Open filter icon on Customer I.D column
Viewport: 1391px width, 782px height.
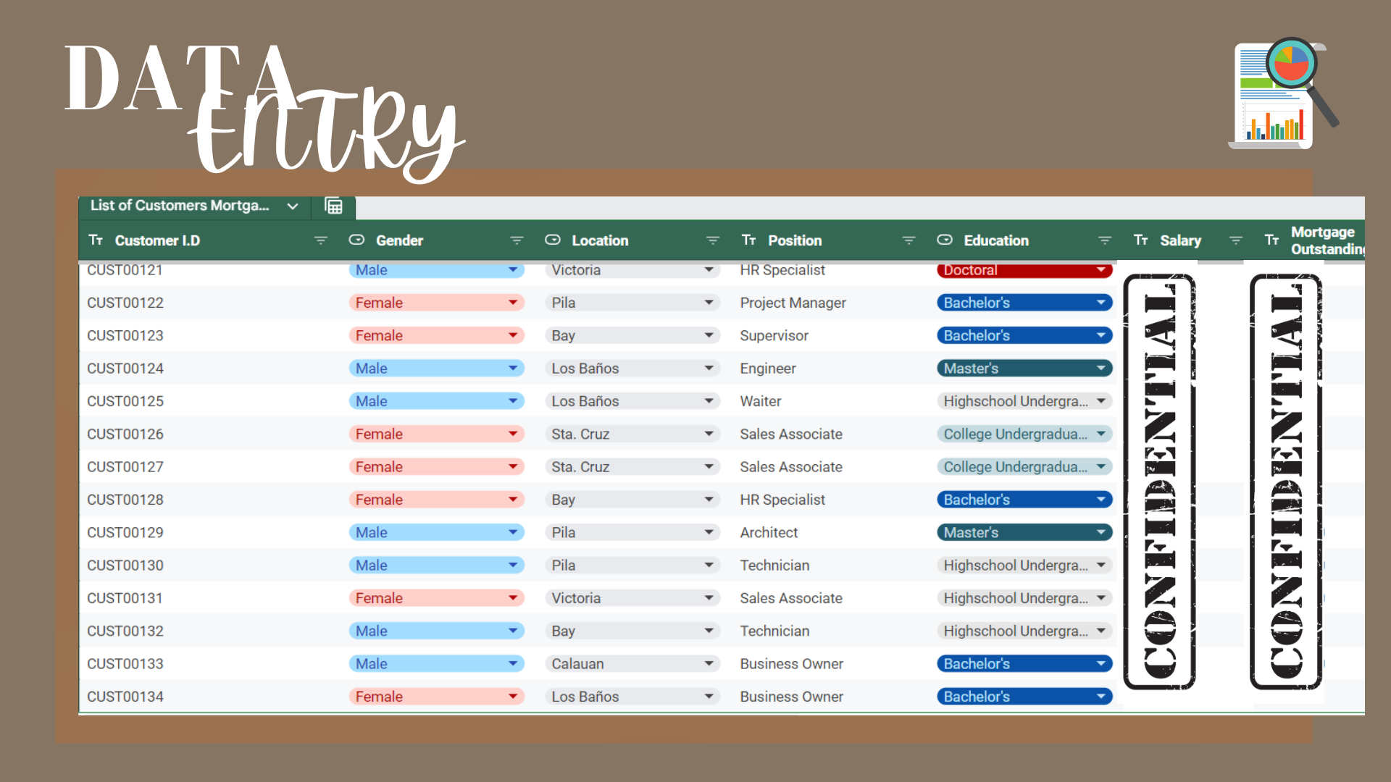(320, 240)
